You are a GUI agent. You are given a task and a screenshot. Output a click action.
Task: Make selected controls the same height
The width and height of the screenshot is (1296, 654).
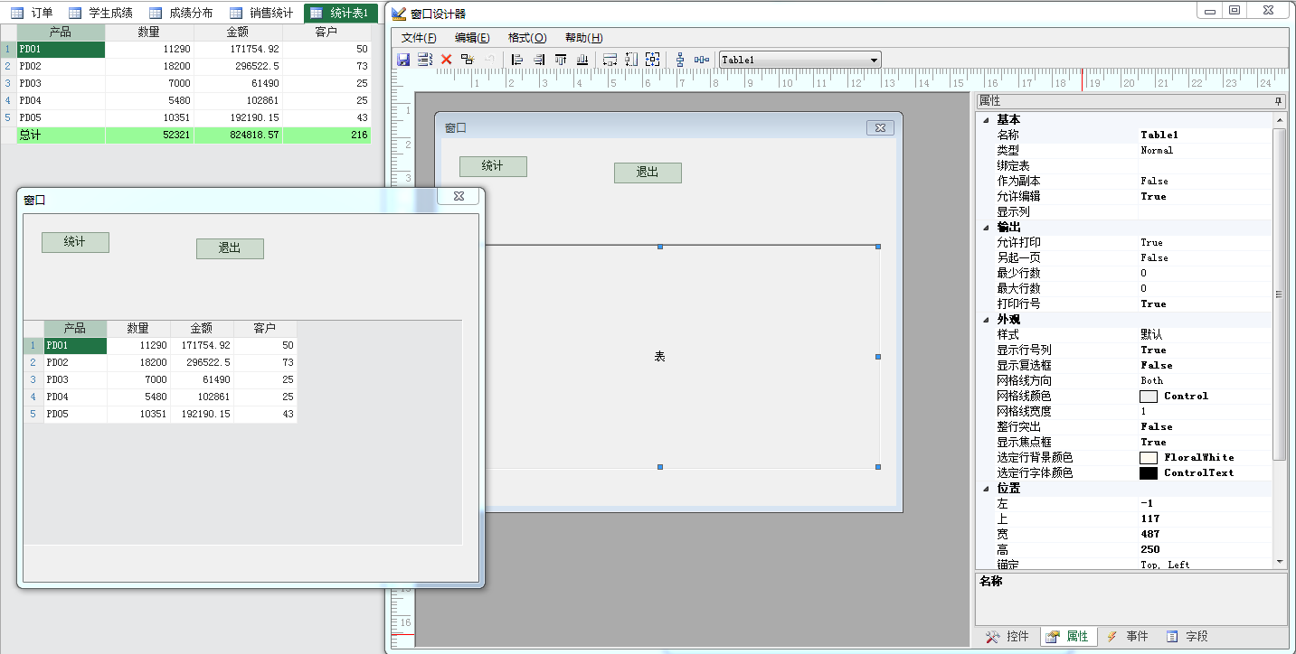pyautogui.click(x=631, y=60)
